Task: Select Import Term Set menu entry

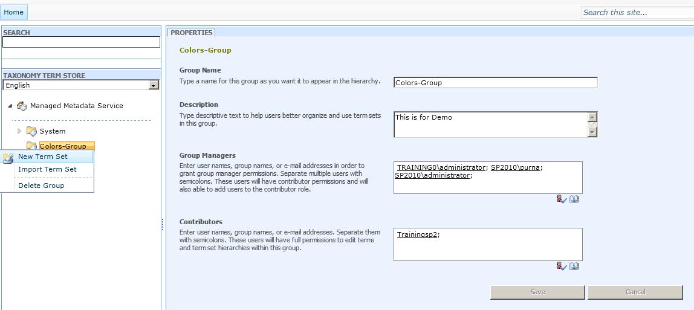Action: (47, 169)
